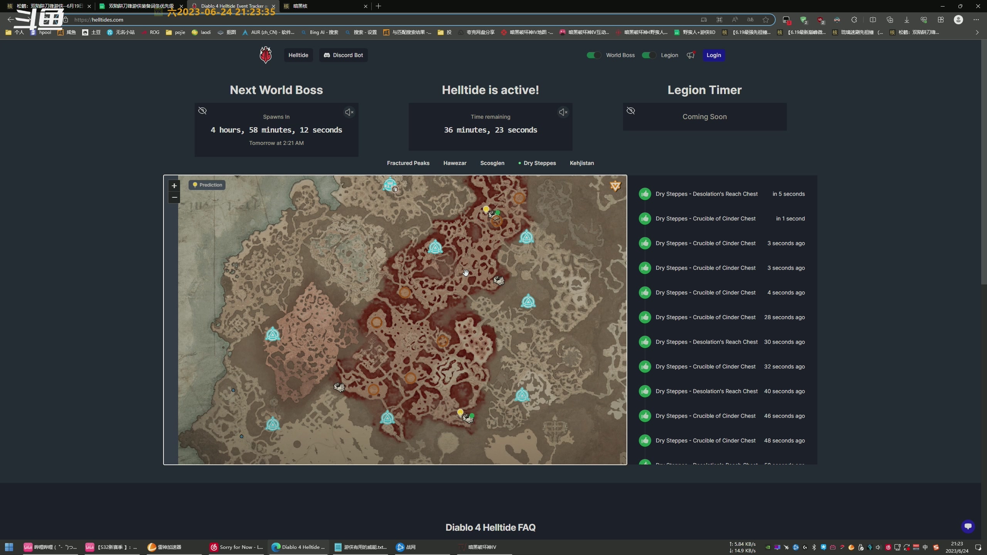Upvote Crucible of Cinder Chest 28 seconds ago
987x555 pixels.
645,317
